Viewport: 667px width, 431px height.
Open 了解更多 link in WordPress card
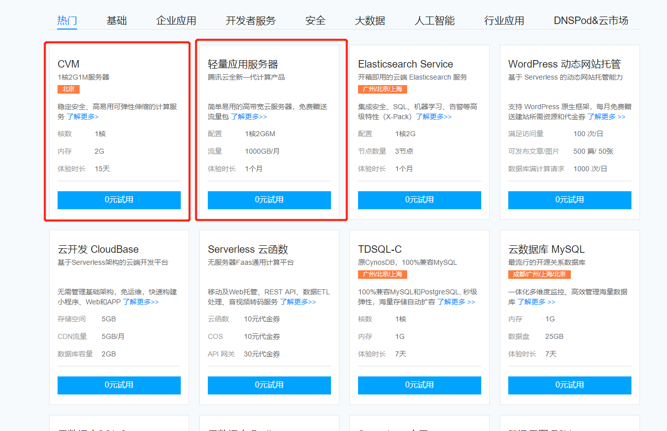pos(606,117)
